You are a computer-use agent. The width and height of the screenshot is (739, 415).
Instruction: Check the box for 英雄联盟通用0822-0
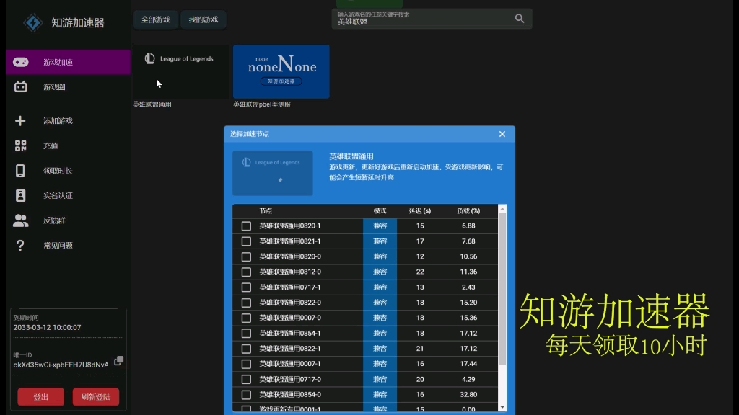pyautogui.click(x=246, y=303)
